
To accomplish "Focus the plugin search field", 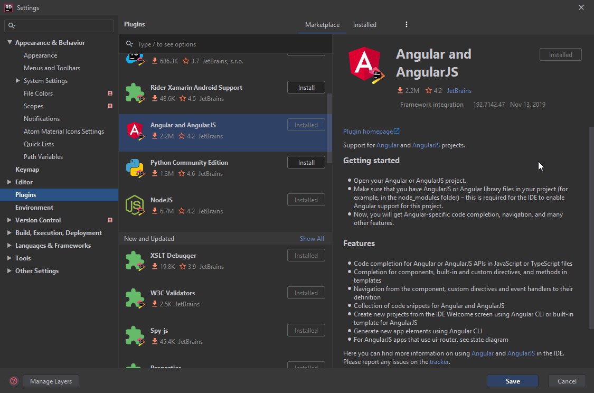I will 225,44.
